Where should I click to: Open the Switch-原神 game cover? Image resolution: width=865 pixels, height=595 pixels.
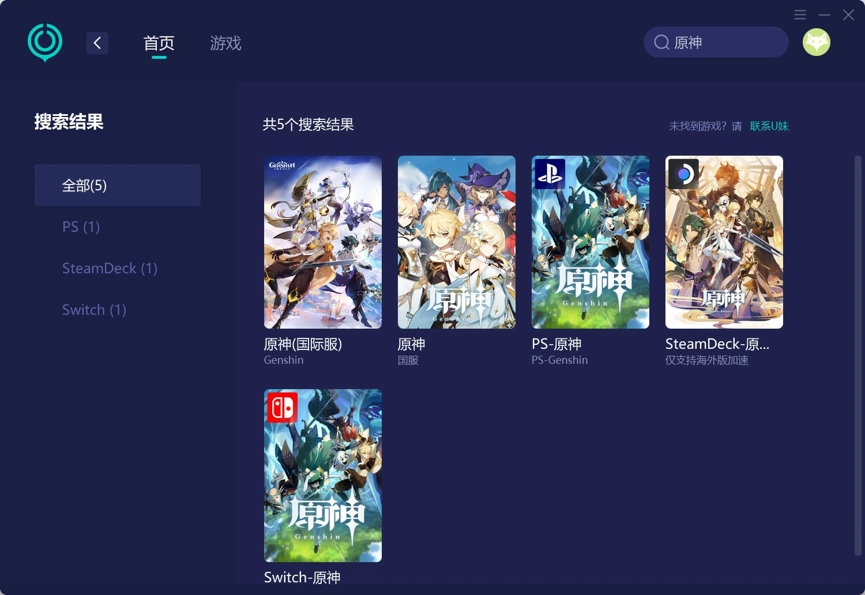(x=323, y=476)
